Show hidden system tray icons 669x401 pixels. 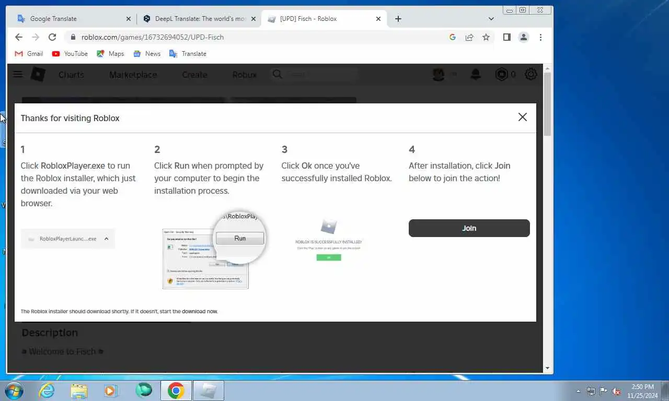578,391
